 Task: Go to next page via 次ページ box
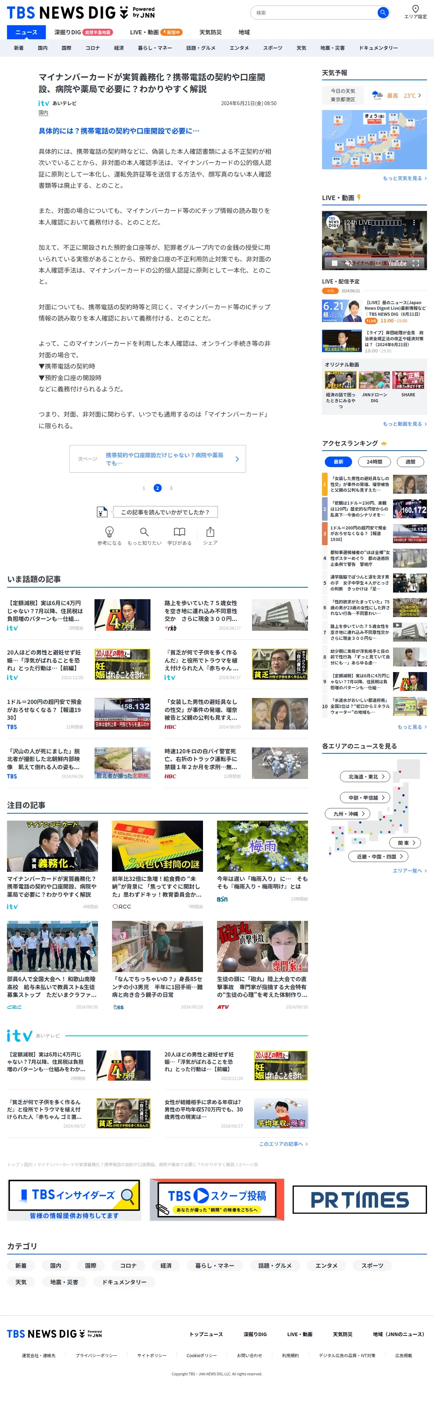pyautogui.click(x=158, y=458)
